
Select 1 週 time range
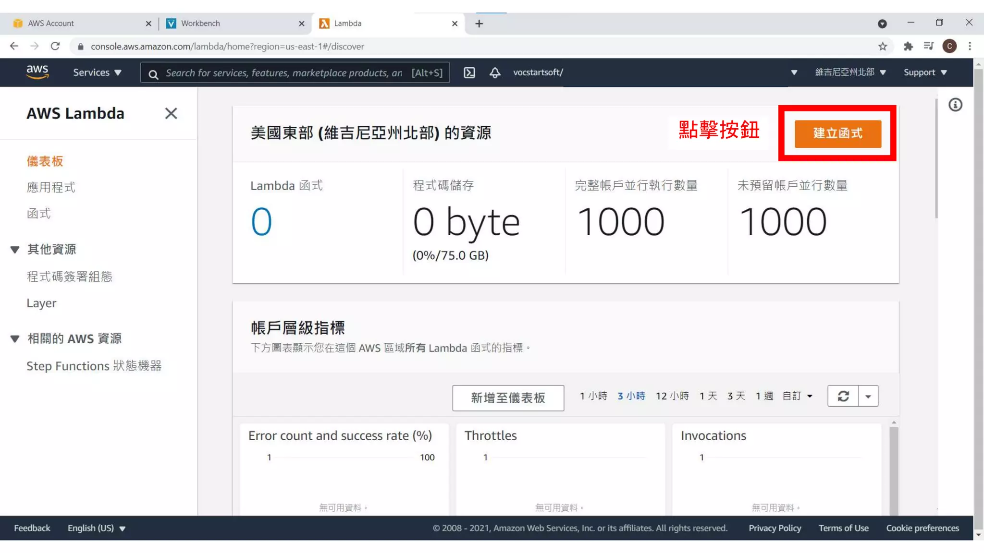click(x=764, y=396)
